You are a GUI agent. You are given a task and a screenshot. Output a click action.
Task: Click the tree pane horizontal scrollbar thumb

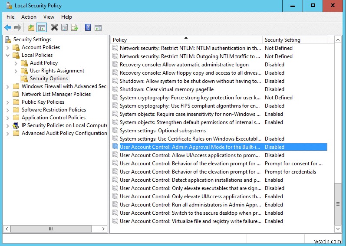(51, 229)
